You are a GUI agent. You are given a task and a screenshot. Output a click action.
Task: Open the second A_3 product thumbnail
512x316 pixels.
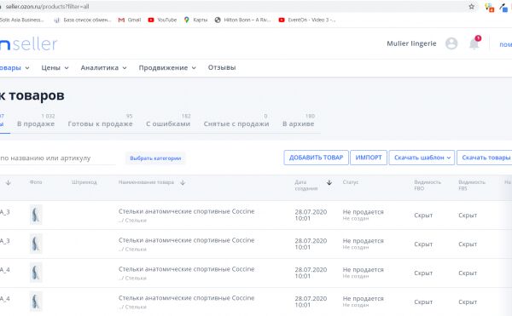coord(36,244)
